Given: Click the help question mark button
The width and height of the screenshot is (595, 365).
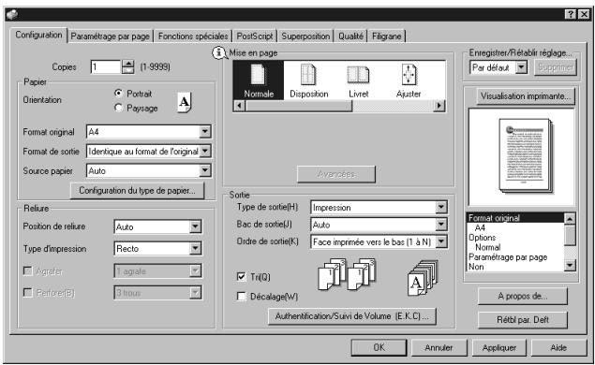Looking at the screenshot, I should coord(571,14).
